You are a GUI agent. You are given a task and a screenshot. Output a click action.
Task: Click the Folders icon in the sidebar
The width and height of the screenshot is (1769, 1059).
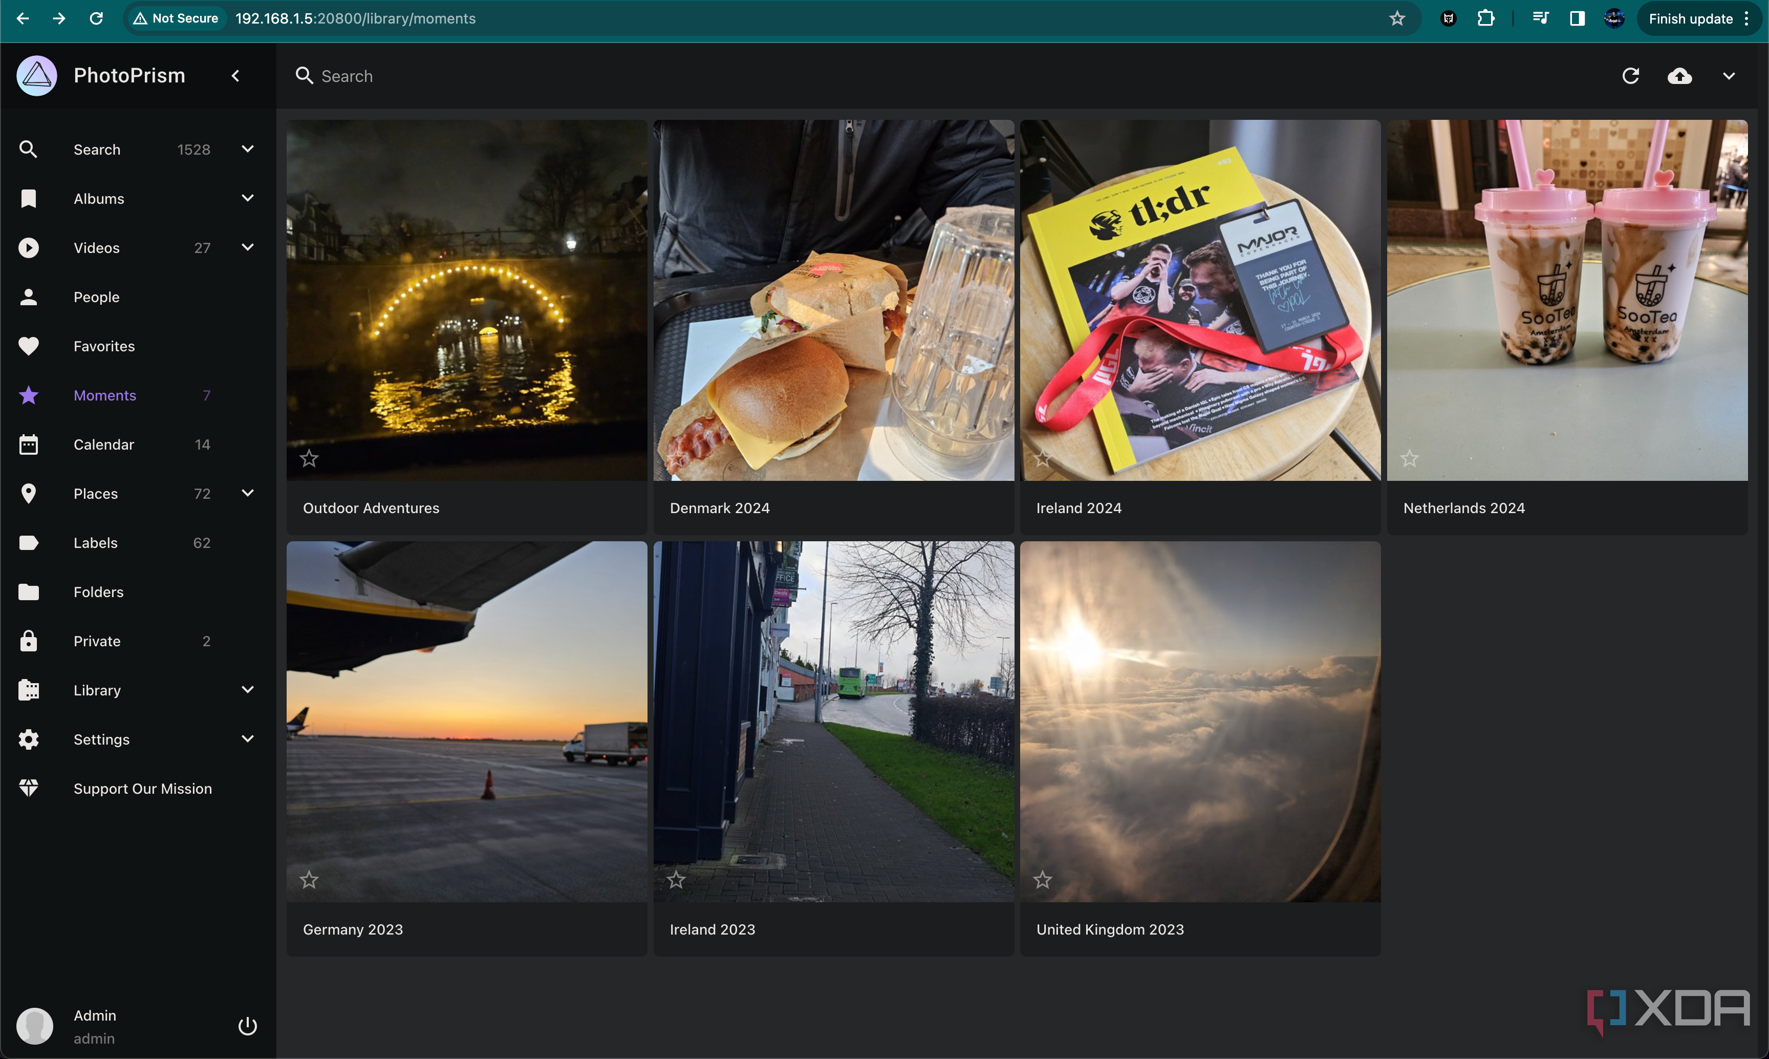29,592
